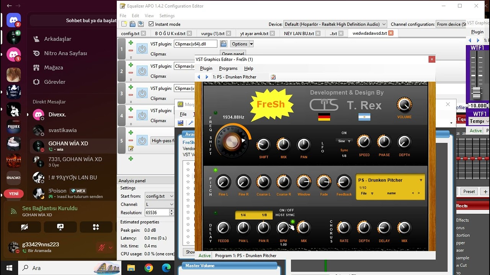Click the chorus RATE knob
Image resolution: width=490 pixels, height=275 pixels.
tap(344, 228)
